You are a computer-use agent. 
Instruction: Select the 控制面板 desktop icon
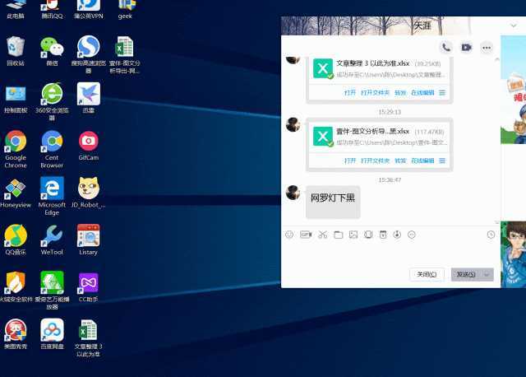(16, 98)
